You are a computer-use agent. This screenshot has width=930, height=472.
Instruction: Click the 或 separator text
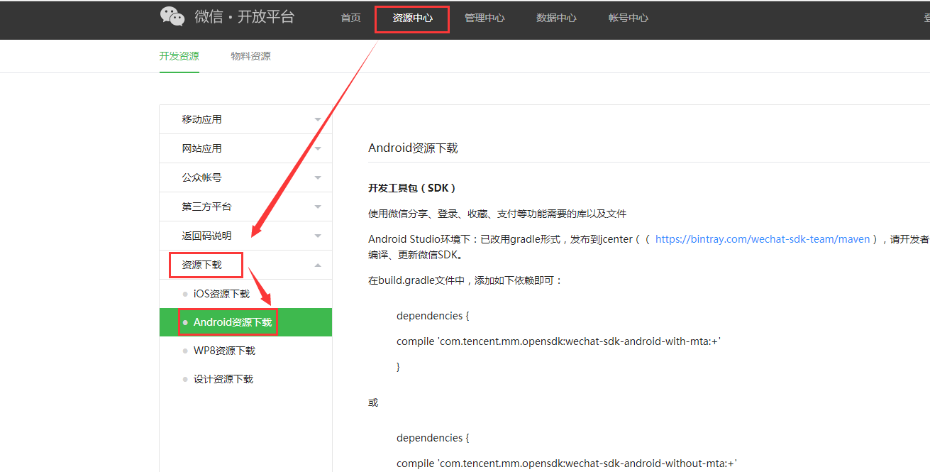pos(373,402)
